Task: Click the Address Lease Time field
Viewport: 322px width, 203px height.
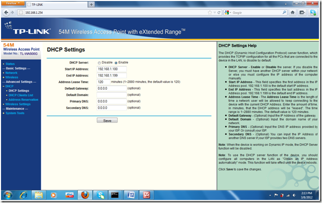Action: (x=103, y=82)
